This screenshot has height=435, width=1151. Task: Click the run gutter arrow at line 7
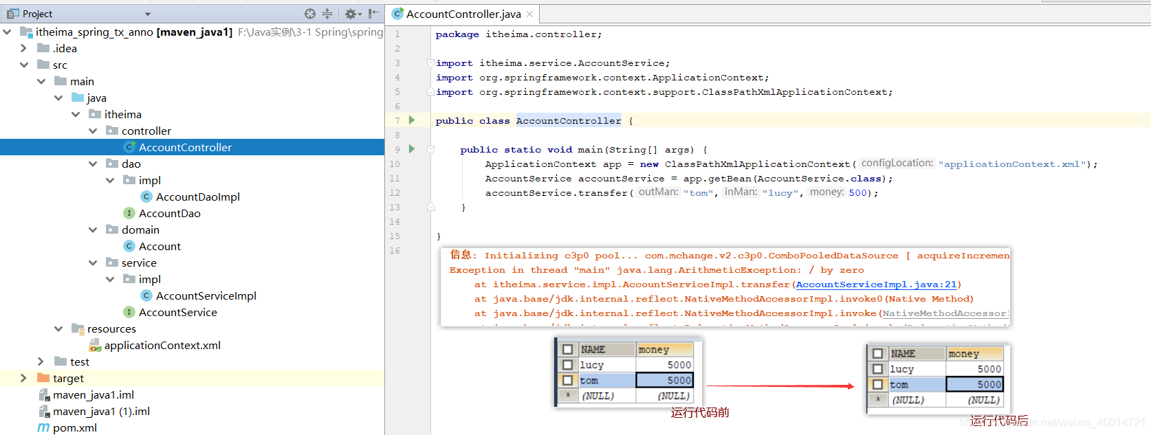(412, 120)
